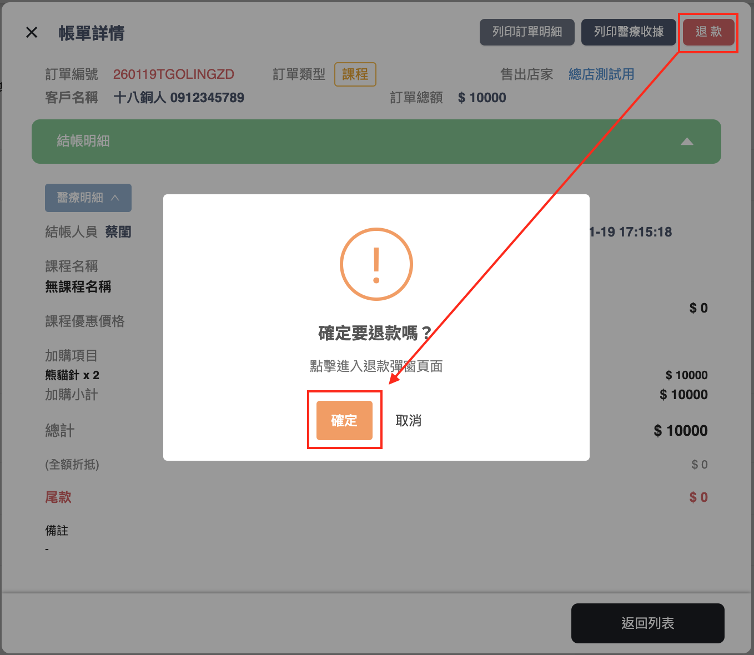
Task: Click the X icon beside 帳單詳情
Action: click(32, 33)
